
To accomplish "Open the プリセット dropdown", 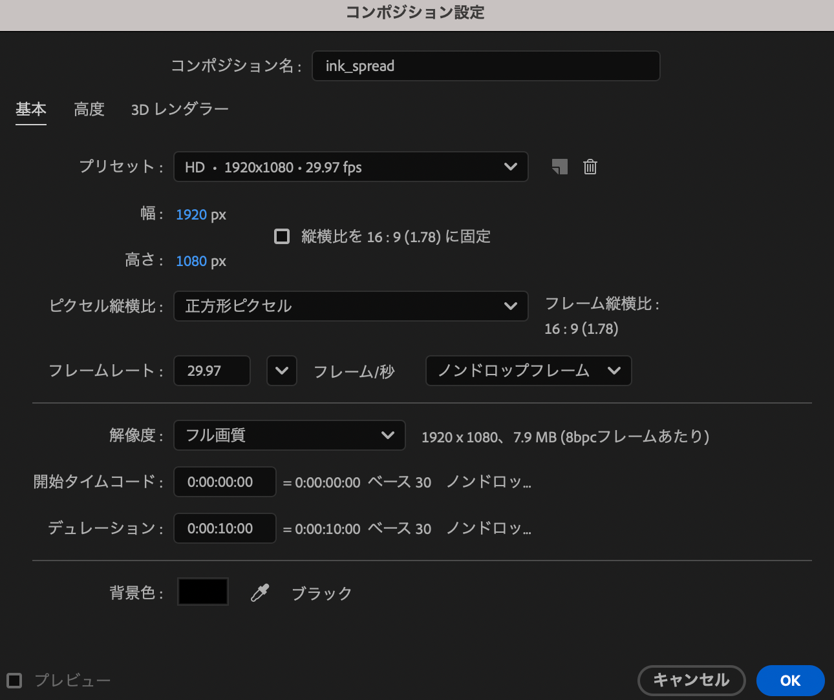I will 350,167.
